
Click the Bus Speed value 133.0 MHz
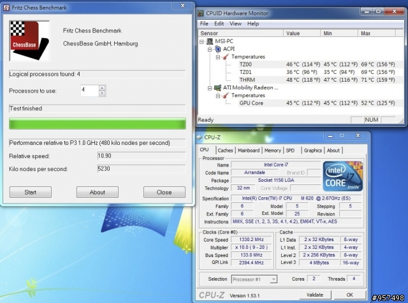(x=251, y=255)
